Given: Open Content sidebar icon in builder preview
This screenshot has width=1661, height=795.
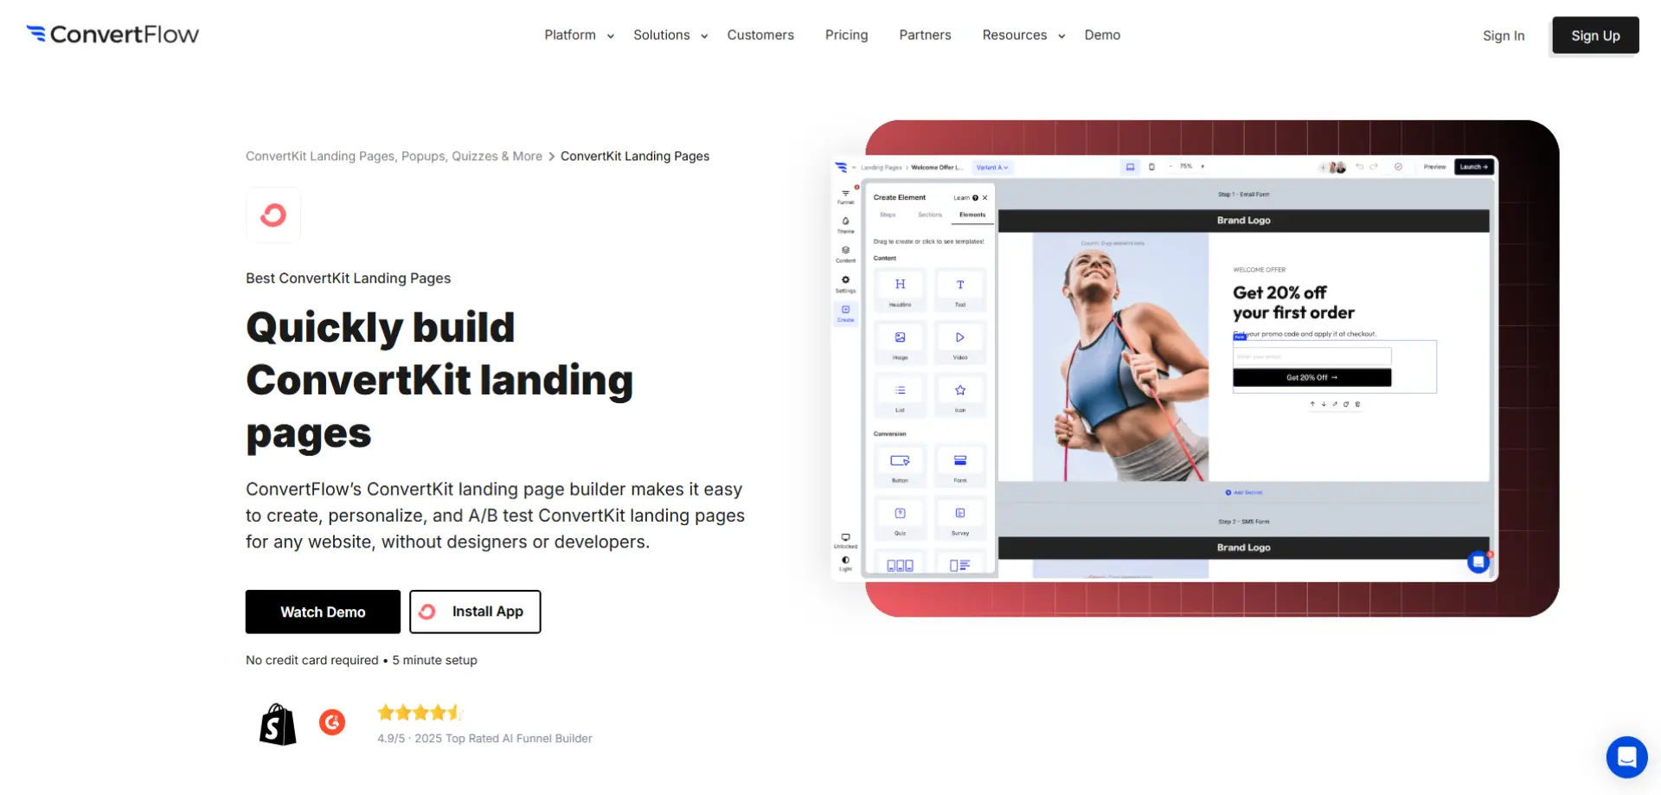Looking at the screenshot, I should (x=845, y=254).
